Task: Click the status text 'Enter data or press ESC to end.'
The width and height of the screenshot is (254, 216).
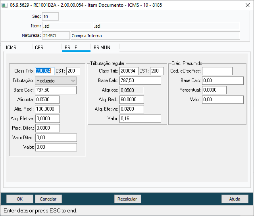Action: (x=40, y=210)
